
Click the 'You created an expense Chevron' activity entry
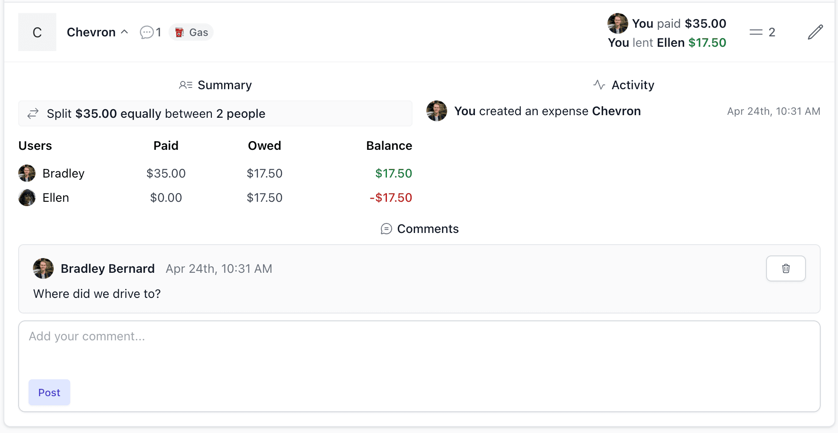tap(547, 111)
